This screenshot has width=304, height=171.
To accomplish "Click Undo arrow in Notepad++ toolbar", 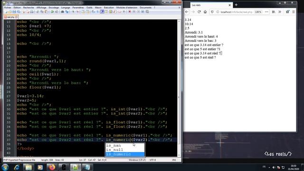I will (52, 11).
